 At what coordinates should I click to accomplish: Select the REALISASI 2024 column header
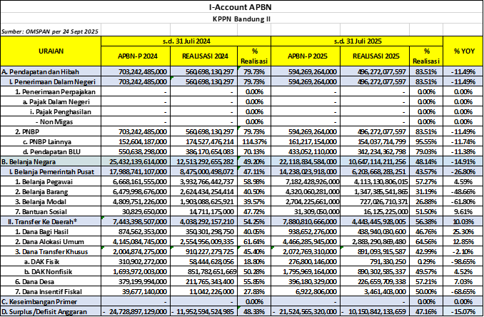[x=202, y=56]
